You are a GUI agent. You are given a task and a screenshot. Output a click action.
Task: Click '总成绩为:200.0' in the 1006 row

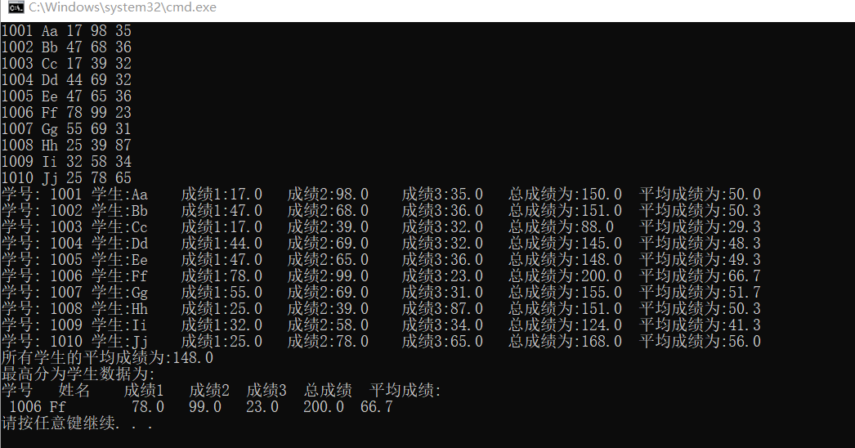[x=565, y=276]
